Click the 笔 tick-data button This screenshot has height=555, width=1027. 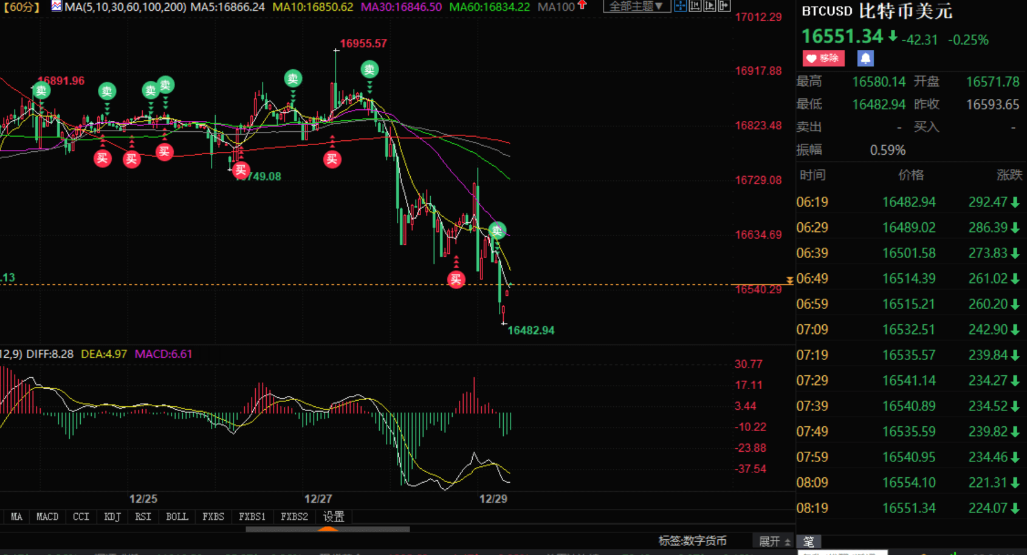[x=808, y=541]
